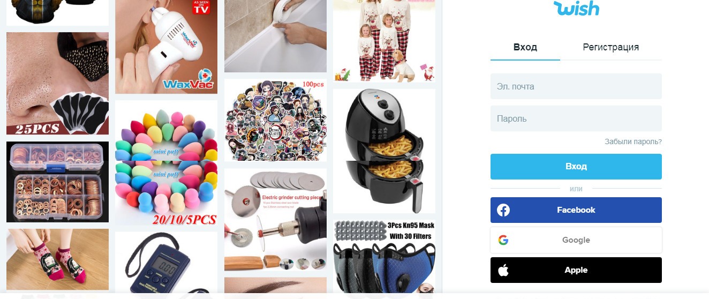Click the Wish logo
This screenshot has height=299, width=709.
[576, 8]
